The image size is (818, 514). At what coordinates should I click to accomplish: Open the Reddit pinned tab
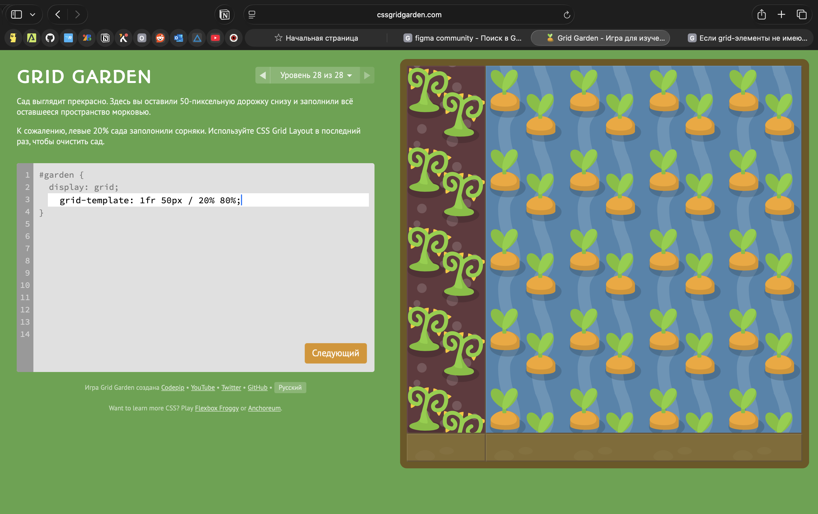coord(160,38)
